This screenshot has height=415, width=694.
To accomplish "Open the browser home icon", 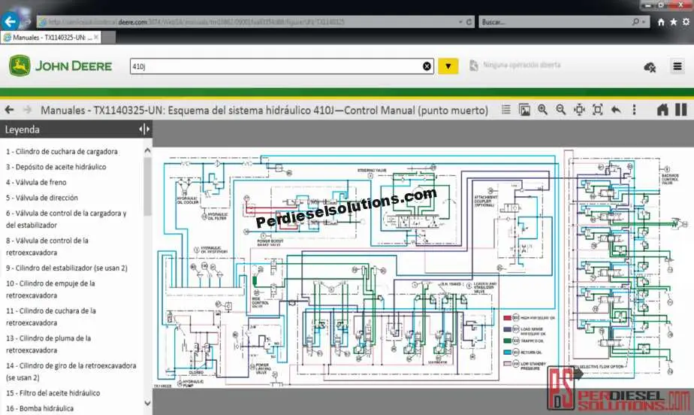I will [x=661, y=22].
